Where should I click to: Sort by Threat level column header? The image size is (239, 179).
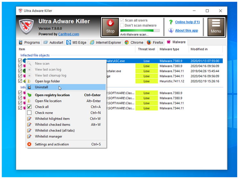[146, 49]
